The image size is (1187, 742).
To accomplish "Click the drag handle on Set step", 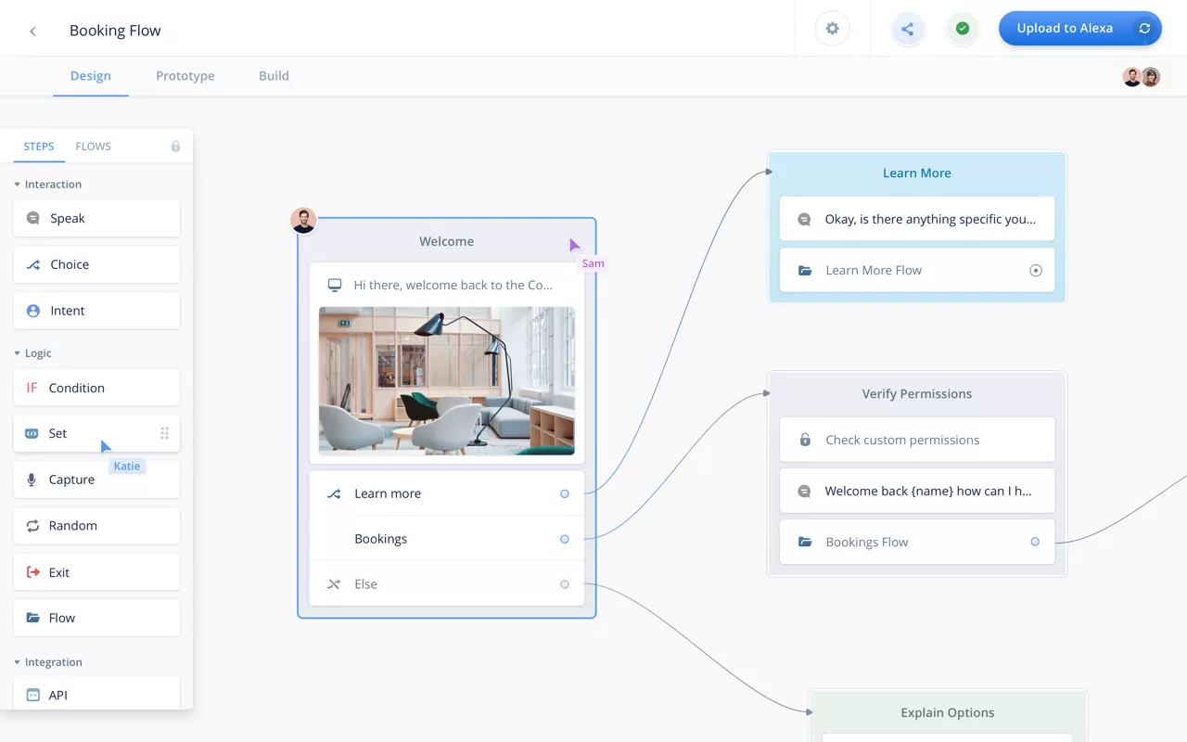I will point(164,433).
